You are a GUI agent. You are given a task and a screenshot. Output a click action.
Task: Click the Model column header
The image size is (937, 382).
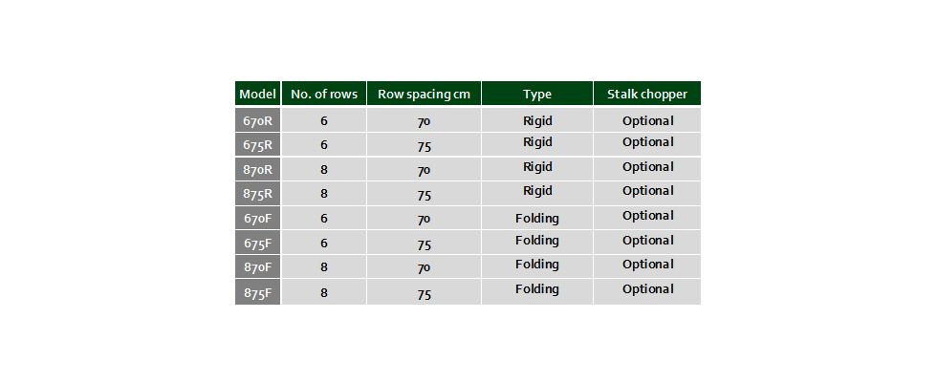pos(257,94)
